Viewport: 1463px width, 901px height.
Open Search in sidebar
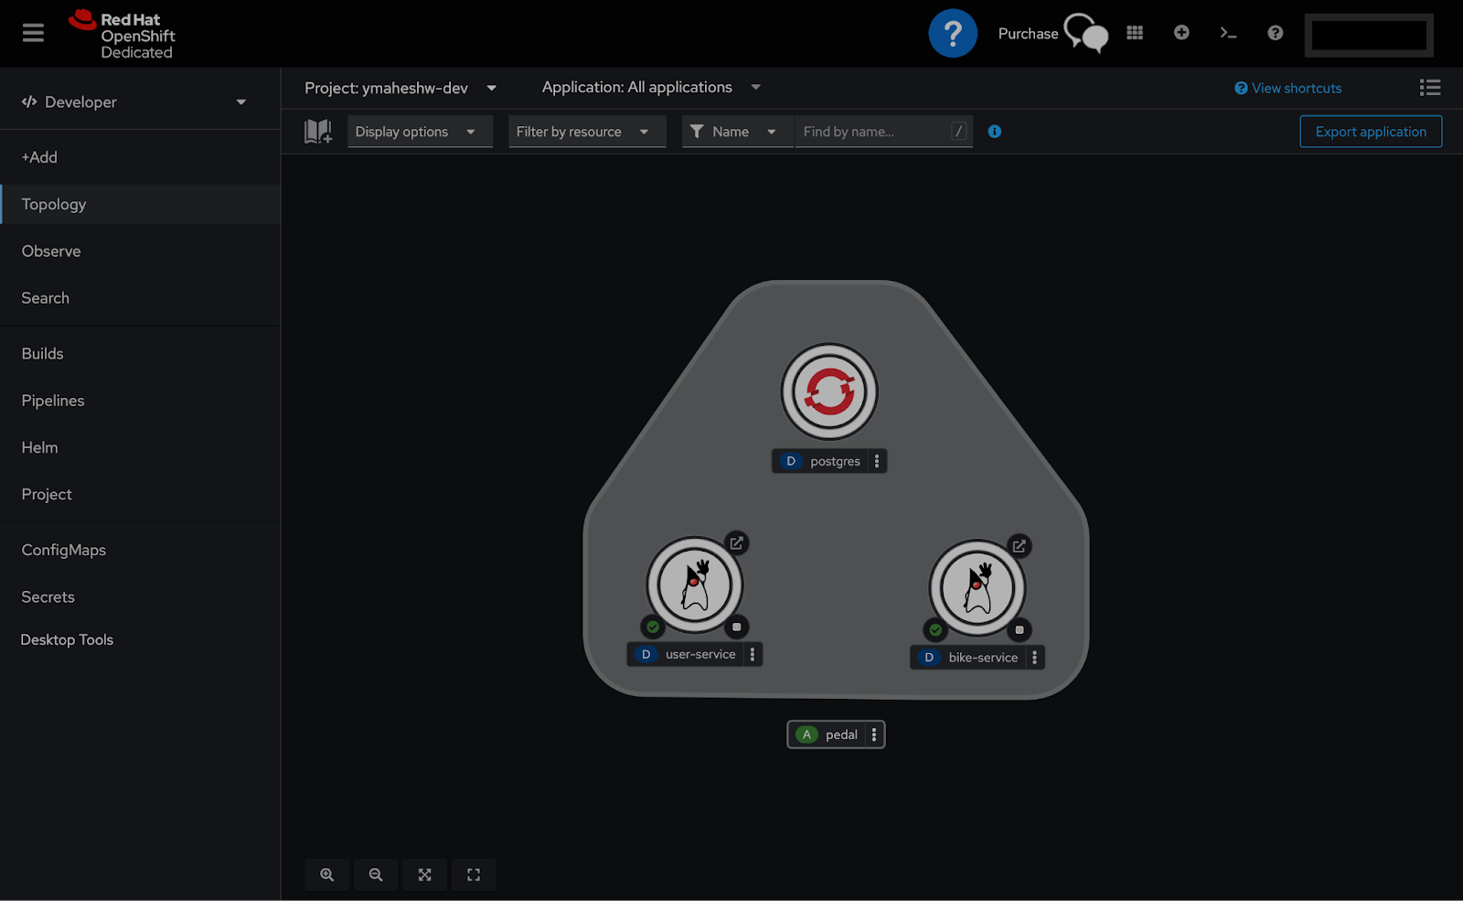point(140,297)
